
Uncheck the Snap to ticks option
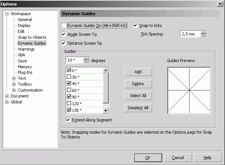coord(135,26)
